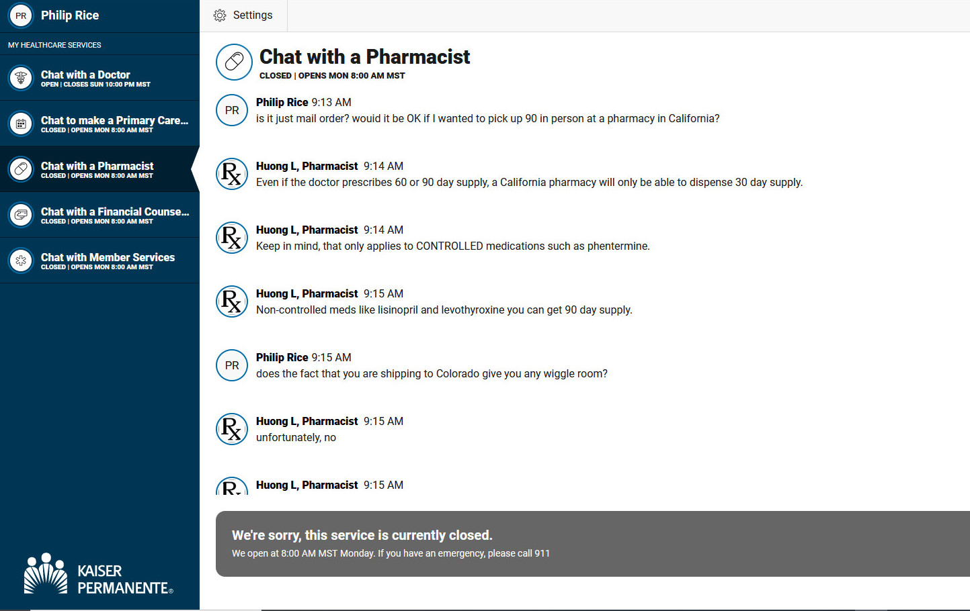970x611 pixels.
Task: Select Chat with a Financial Counselor
Action: pyautogui.click(x=99, y=215)
